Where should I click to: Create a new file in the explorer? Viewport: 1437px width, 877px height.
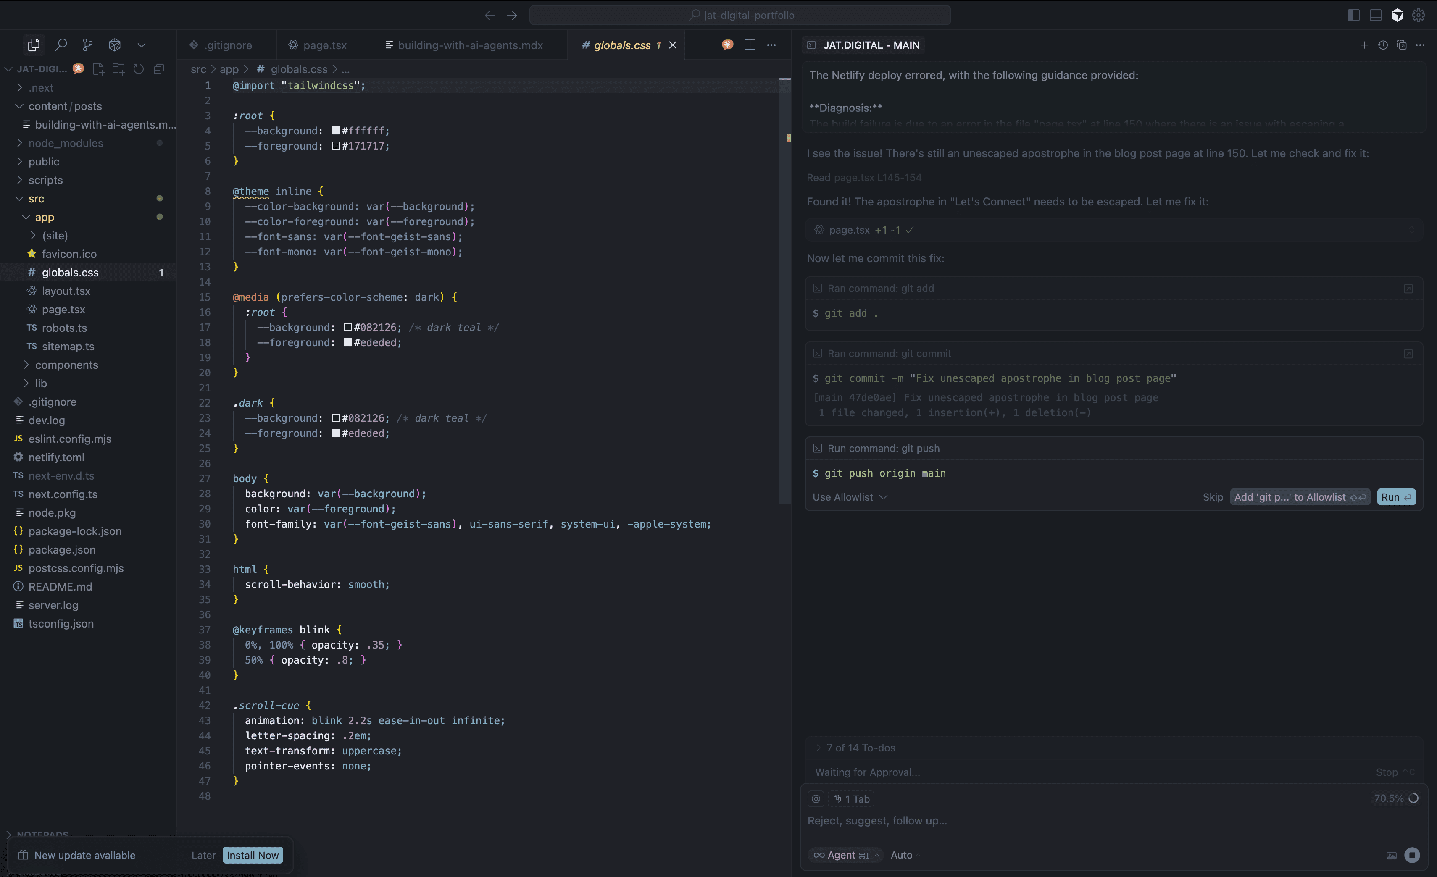pos(99,69)
